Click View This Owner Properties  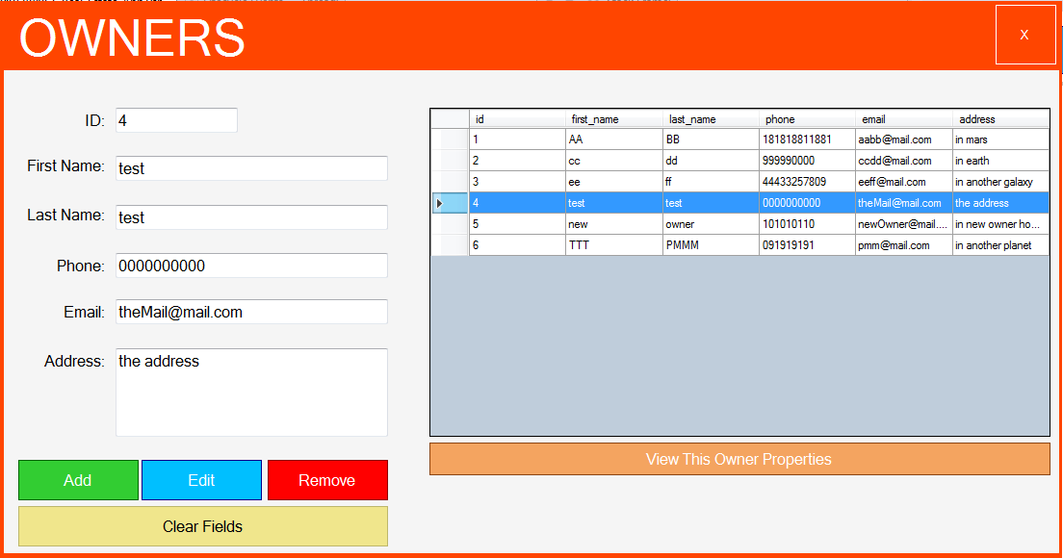[x=739, y=459]
